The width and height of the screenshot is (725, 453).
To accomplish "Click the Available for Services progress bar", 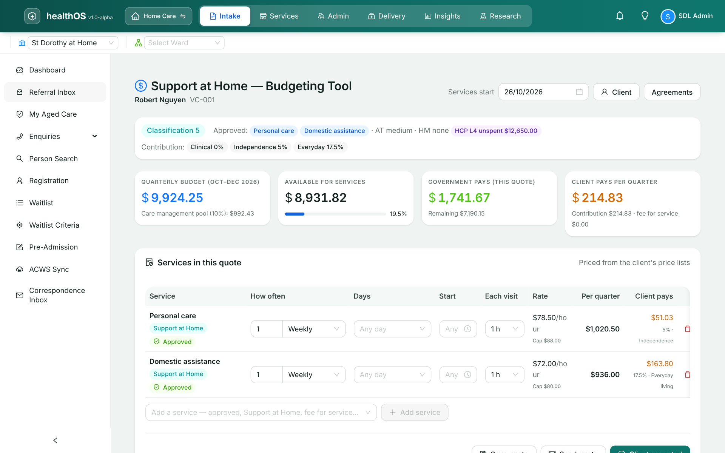I will click(335, 214).
